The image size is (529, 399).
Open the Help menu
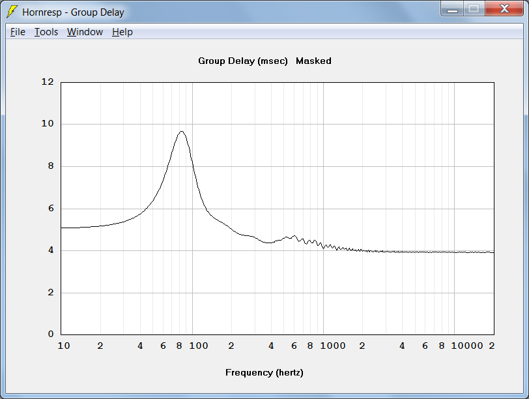coord(122,32)
